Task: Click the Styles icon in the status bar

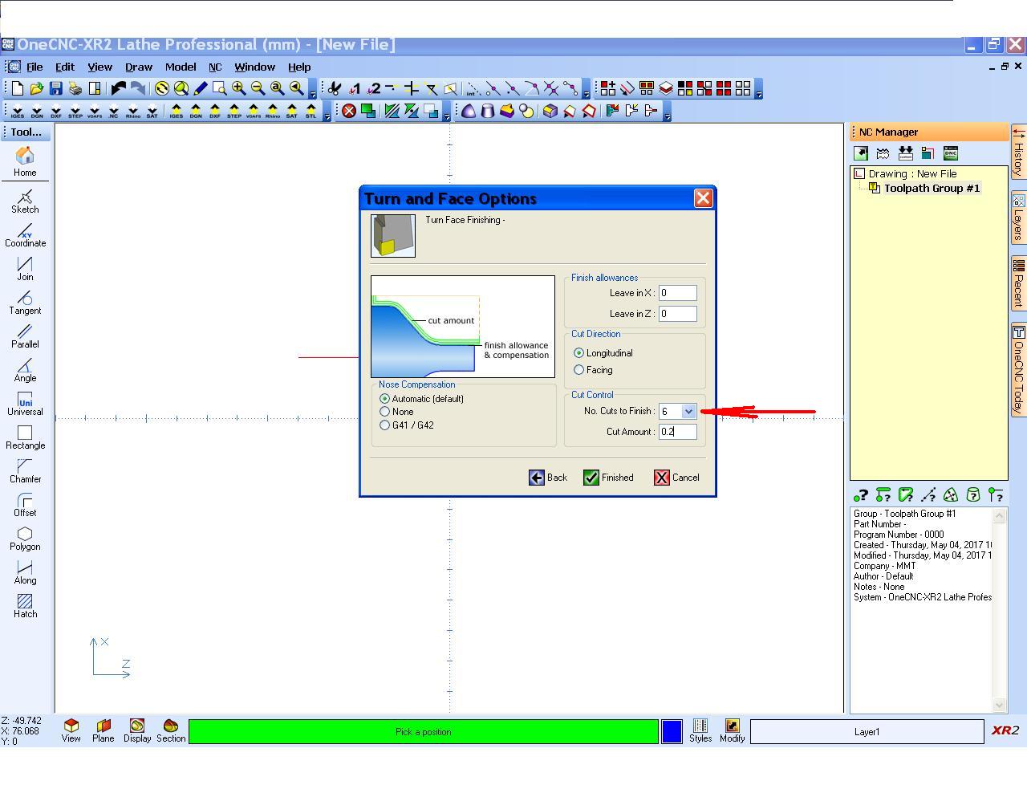Action: pos(700,730)
